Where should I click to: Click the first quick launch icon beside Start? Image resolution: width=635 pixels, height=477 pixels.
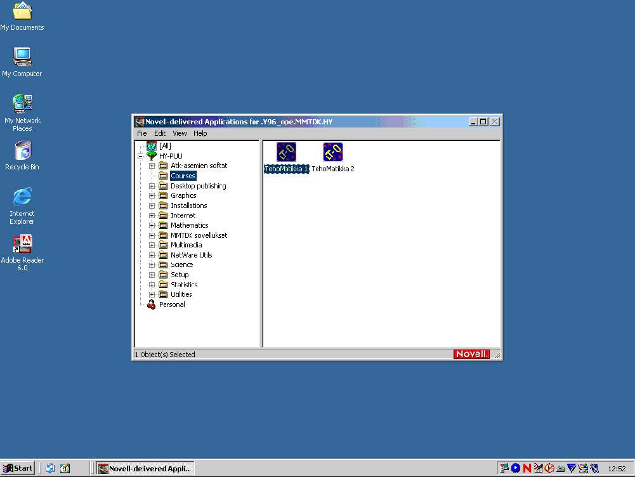pos(50,469)
